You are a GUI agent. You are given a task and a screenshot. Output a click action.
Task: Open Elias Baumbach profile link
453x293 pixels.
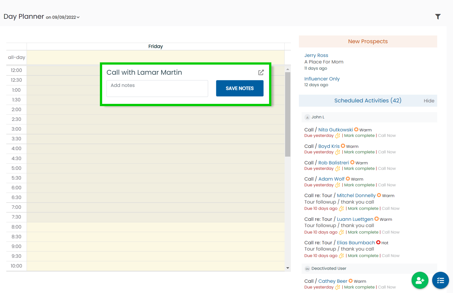point(356,243)
